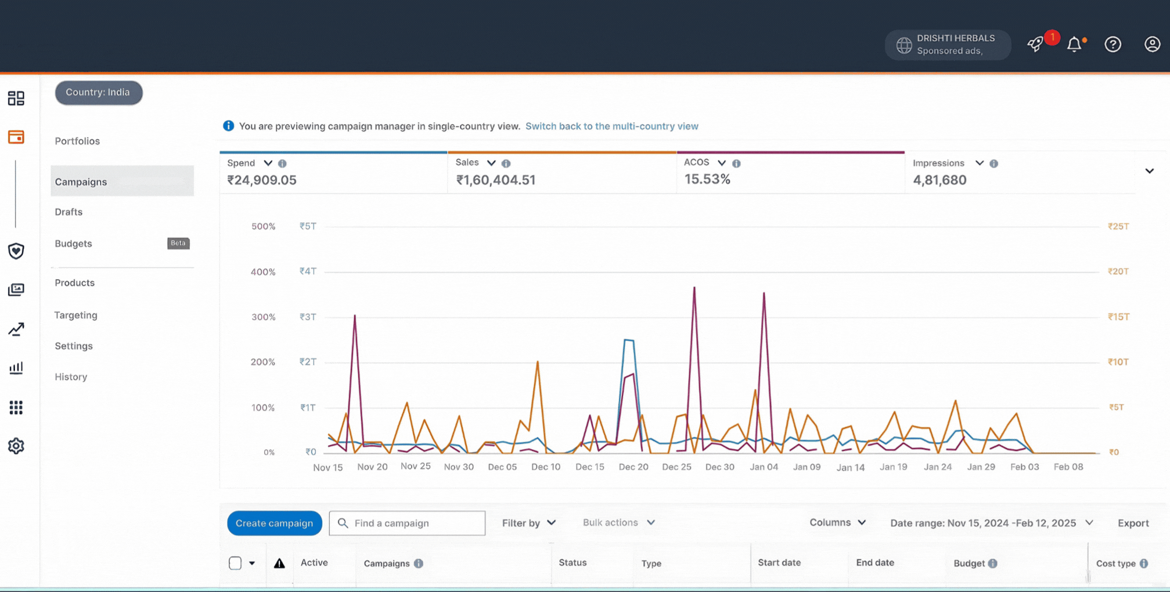
Task: Switch back to the multi-country view
Action: [x=611, y=126]
